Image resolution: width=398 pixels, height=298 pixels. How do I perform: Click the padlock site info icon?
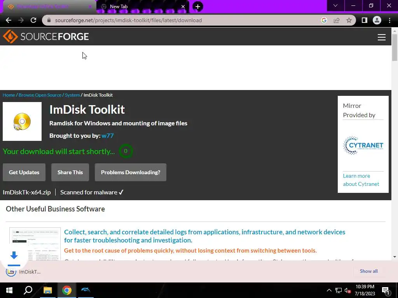[49, 20]
